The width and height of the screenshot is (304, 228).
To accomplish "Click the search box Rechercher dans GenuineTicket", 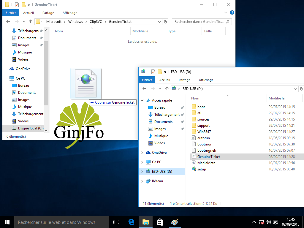I will point(202,22).
